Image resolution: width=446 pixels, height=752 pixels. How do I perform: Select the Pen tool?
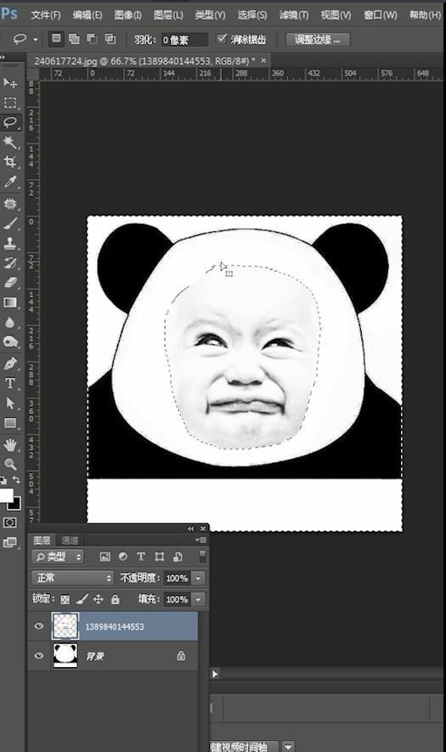(10, 364)
